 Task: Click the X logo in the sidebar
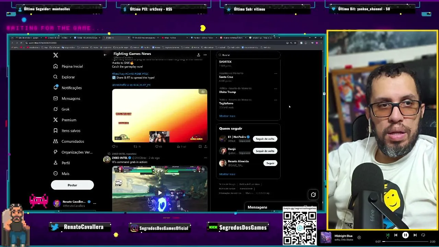tap(56, 55)
